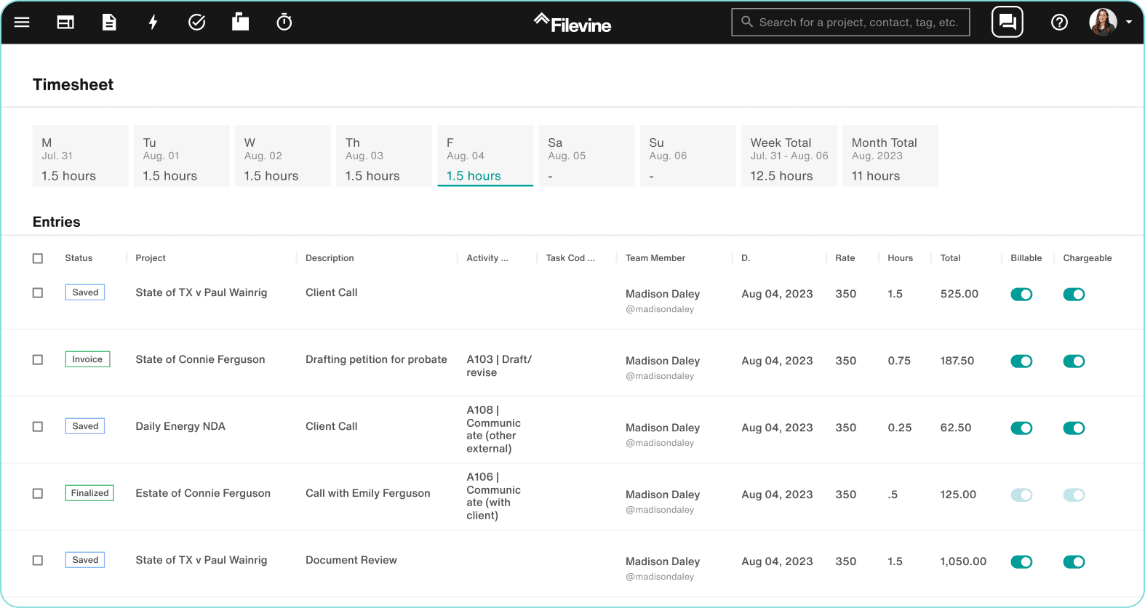Check the Daily Energy NDA entry checkbox
This screenshot has width=1145, height=608.
38,427
